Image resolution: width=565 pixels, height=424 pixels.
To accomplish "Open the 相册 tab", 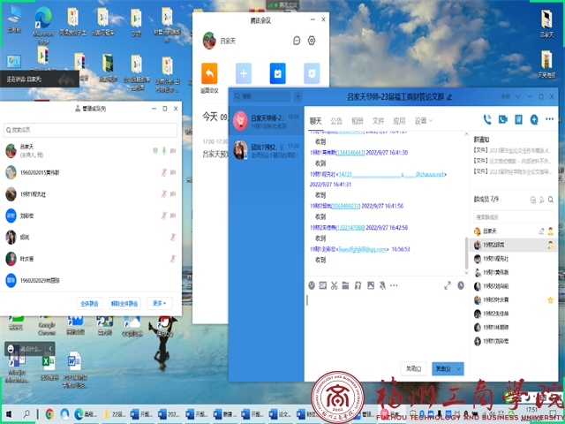I will tap(357, 121).
